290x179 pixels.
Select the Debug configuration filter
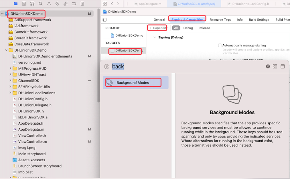click(x=188, y=28)
